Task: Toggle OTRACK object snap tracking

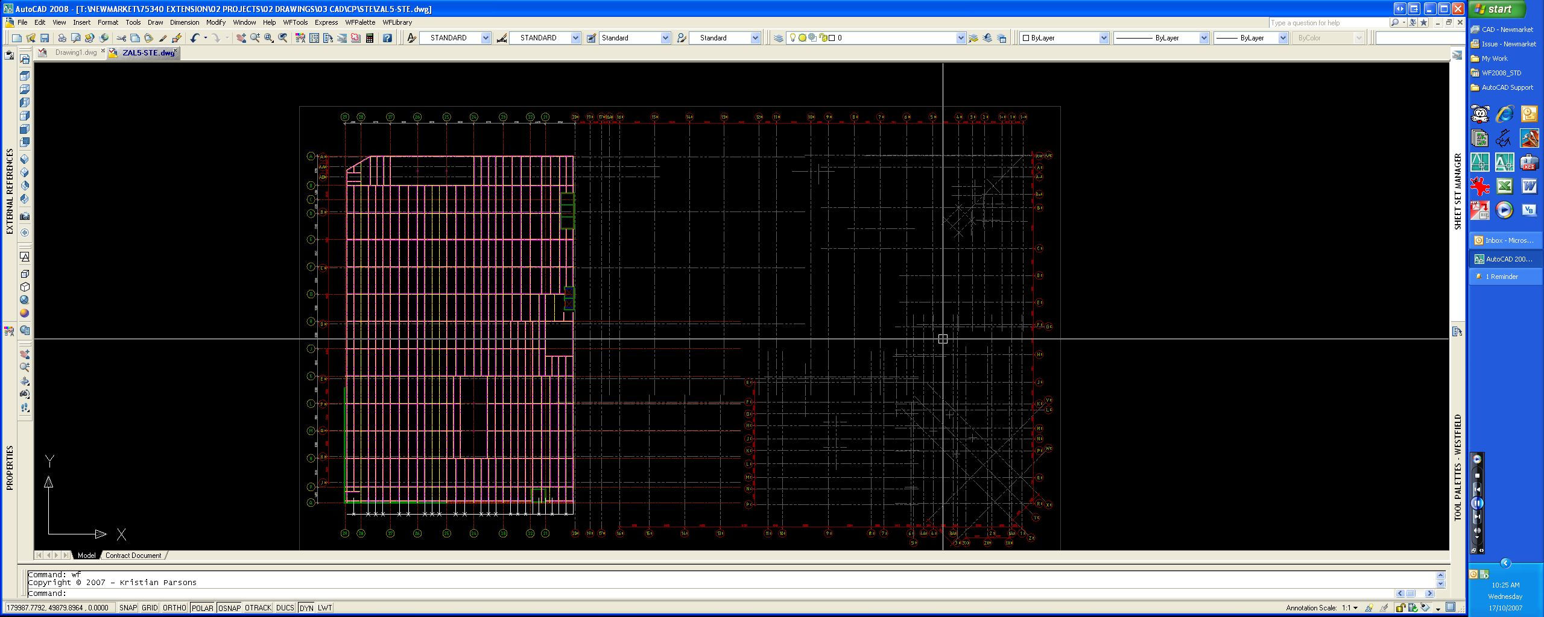Action: click(258, 607)
